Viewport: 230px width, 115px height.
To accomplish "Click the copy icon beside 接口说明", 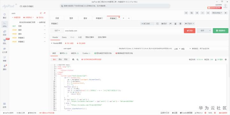I will click(x=157, y=24).
